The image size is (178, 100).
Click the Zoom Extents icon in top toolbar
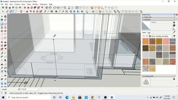pyautogui.click(x=66, y=11)
